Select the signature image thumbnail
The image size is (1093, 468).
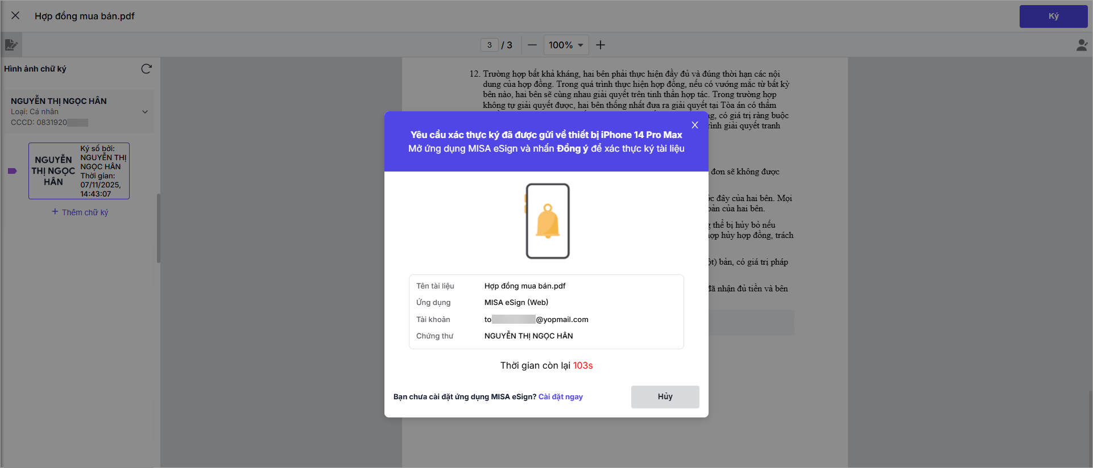pyautogui.click(x=79, y=171)
